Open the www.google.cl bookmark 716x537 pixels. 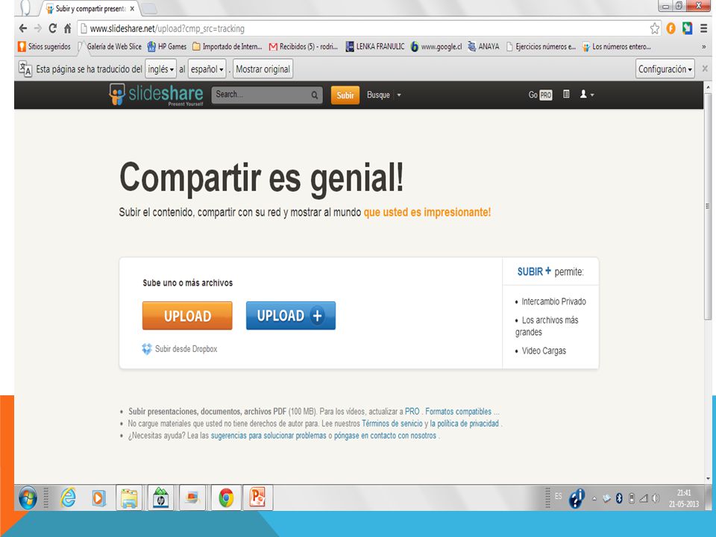(x=436, y=46)
